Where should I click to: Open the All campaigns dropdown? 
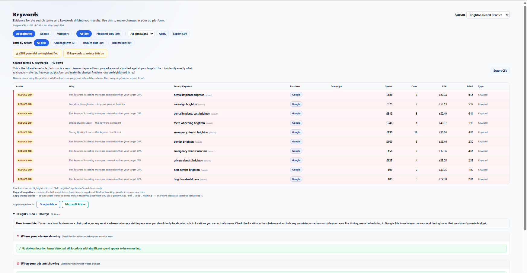click(x=141, y=34)
